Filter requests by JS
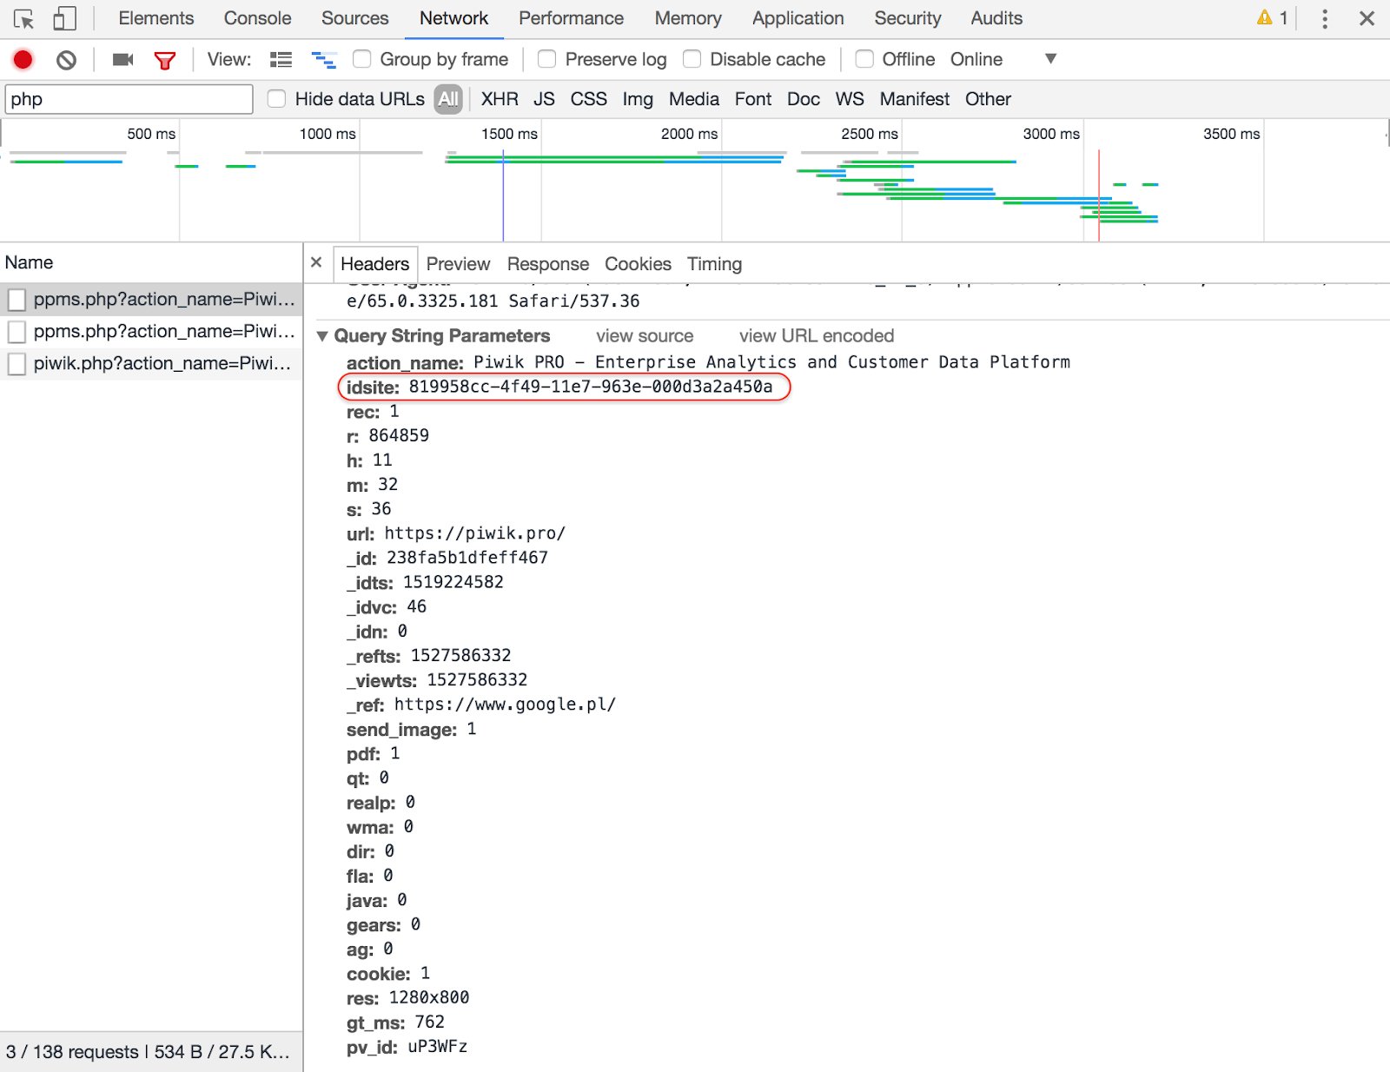This screenshot has height=1072, width=1390. [x=544, y=99]
